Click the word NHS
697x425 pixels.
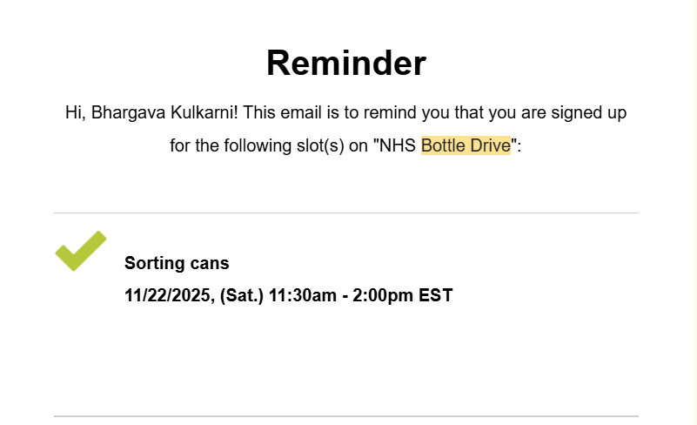[399, 145]
